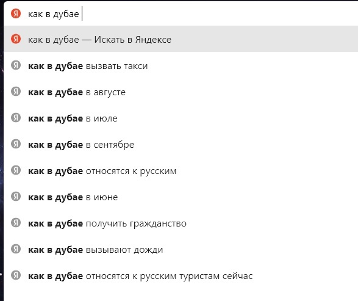This screenshot has width=358, height=301.
Task: Select 'как в дубае — Искать в Яндексе'
Action: tap(181, 39)
